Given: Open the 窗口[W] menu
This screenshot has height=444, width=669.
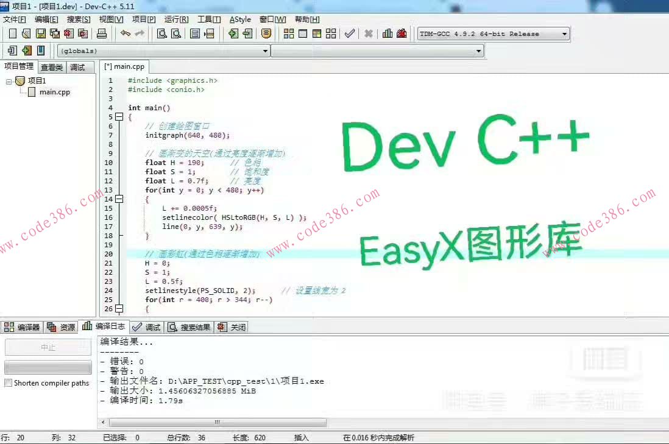Looking at the screenshot, I should point(272,19).
